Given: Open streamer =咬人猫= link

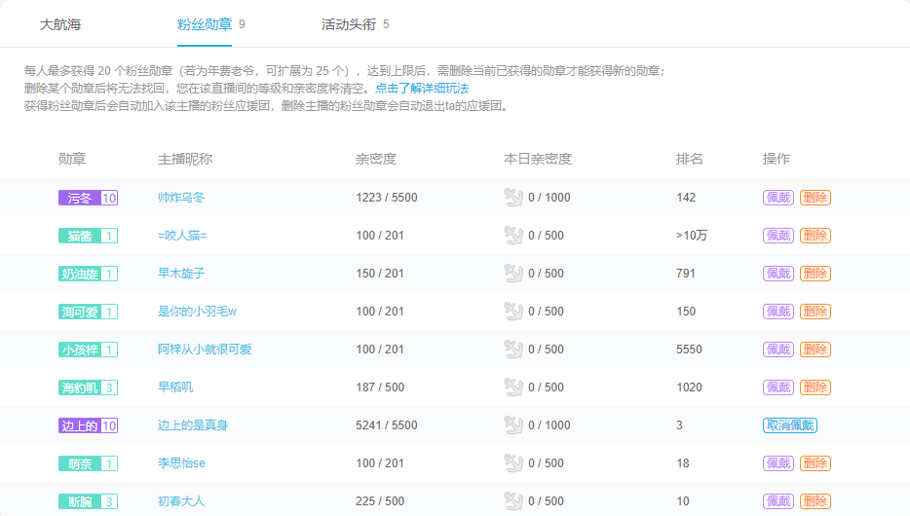Looking at the screenshot, I should pos(182,236).
